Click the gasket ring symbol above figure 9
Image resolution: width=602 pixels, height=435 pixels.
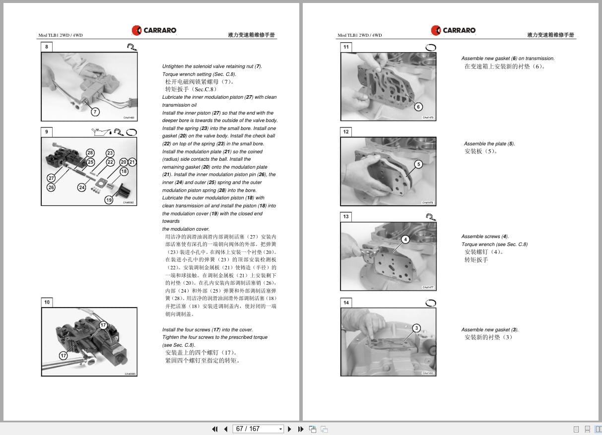(x=132, y=132)
